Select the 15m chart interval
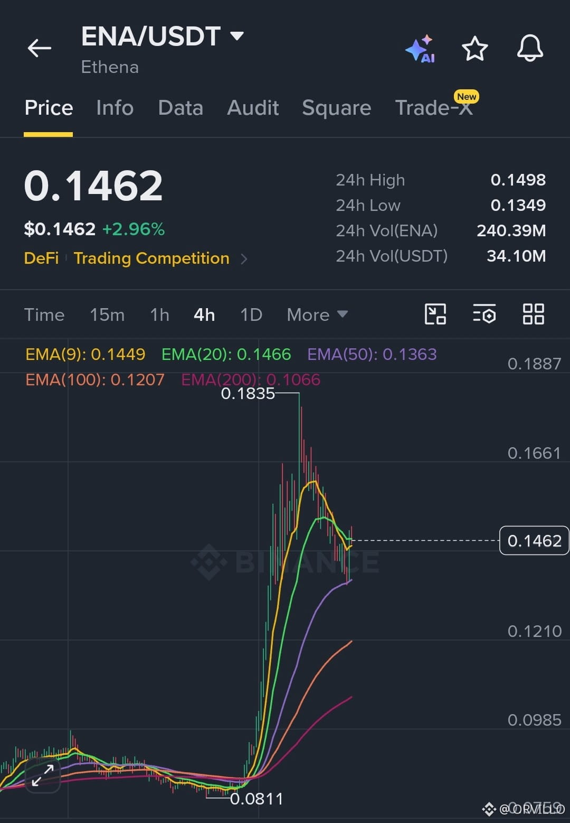This screenshot has height=823, width=570. (x=107, y=315)
